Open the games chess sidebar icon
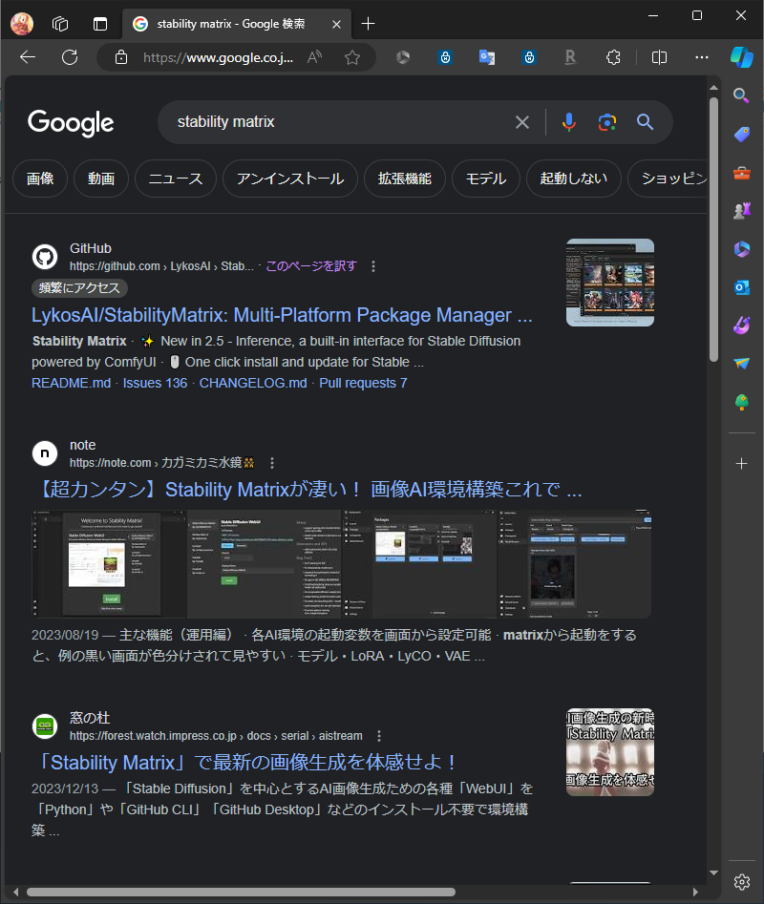The width and height of the screenshot is (764, 904). point(741,210)
